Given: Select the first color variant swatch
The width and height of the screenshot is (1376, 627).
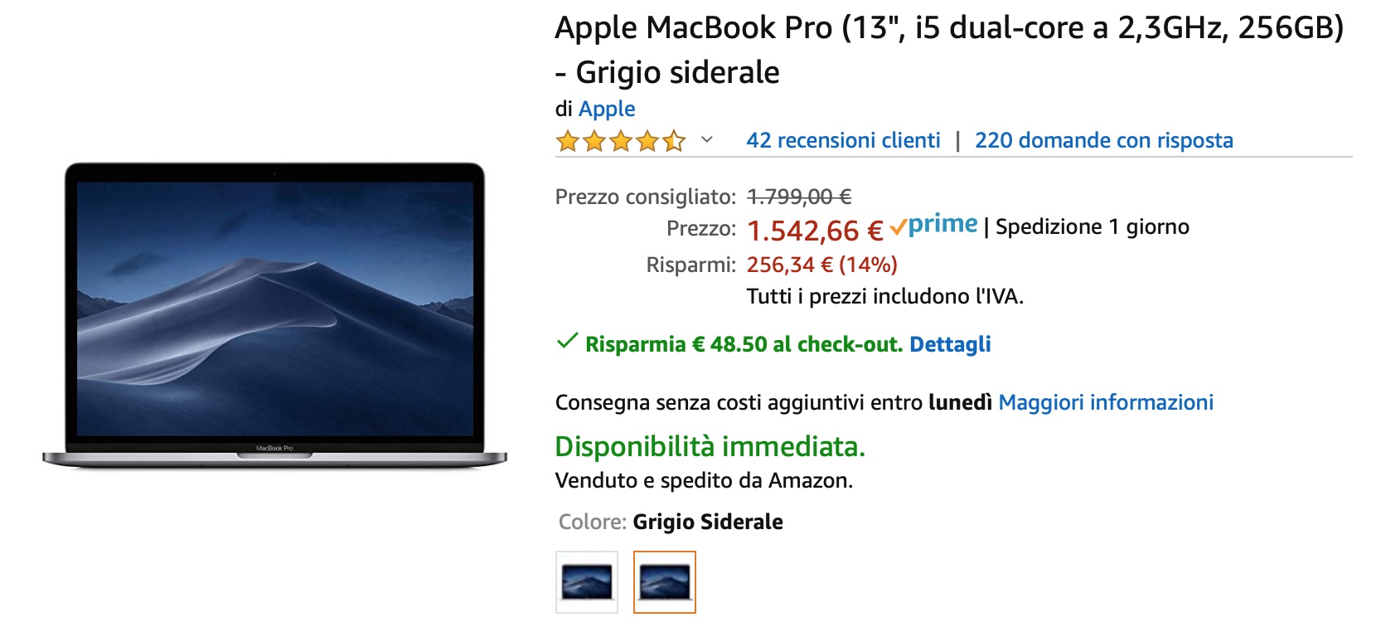Looking at the screenshot, I should [x=587, y=582].
